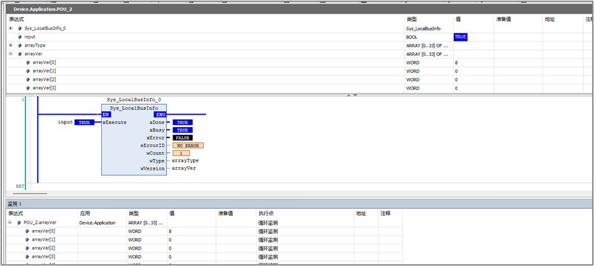Screen dimensions: 594x266
Task: Select the BOOL type cell of input
Action: click(x=413, y=37)
